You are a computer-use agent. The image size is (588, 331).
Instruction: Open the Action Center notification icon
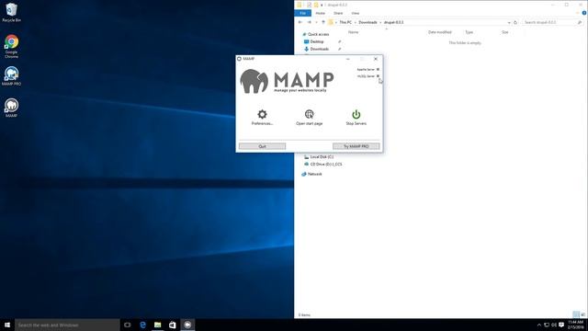click(561, 325)
